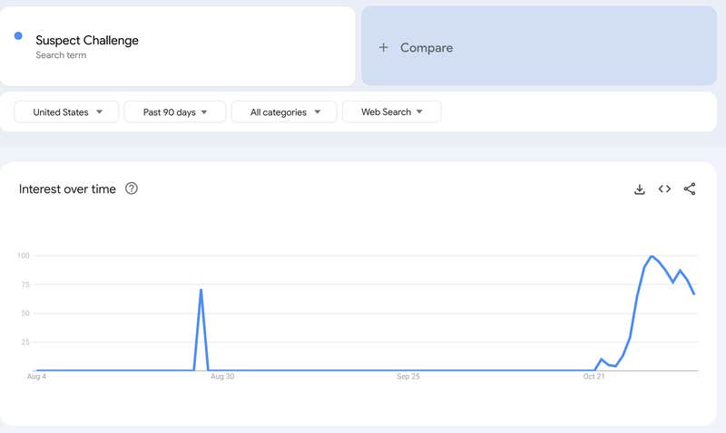This screenshot has height=433, width=726.
Task: Open the Web Search type dropdown
Action: [x=391, y=112]
